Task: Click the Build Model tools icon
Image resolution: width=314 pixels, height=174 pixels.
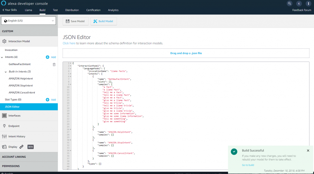Action: pyautogui.click(x=95, y=21)
